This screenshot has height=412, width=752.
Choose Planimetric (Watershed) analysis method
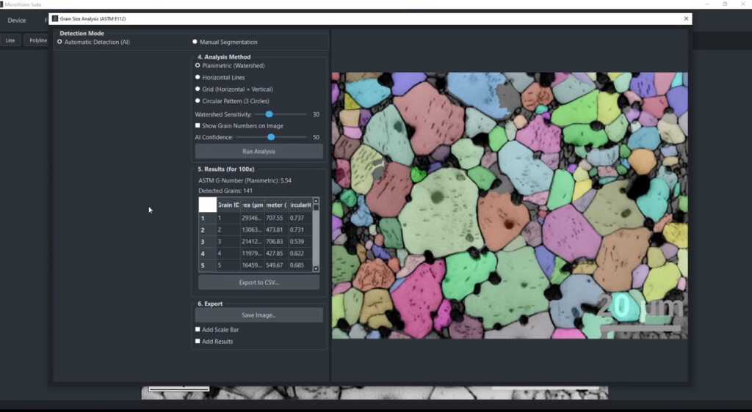click(198, 65)
